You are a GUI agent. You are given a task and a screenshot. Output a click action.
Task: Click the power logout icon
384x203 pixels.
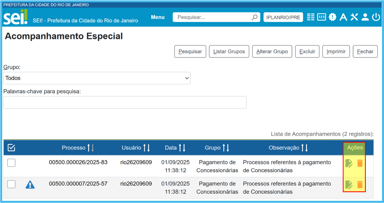pyautogui.click(x=376, y=17)
